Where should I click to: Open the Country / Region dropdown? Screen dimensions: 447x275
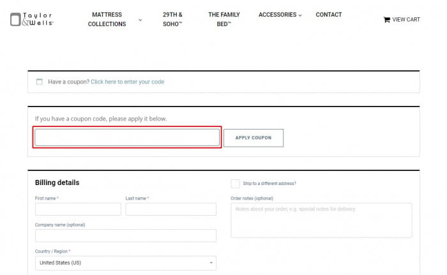coord(126,263)
